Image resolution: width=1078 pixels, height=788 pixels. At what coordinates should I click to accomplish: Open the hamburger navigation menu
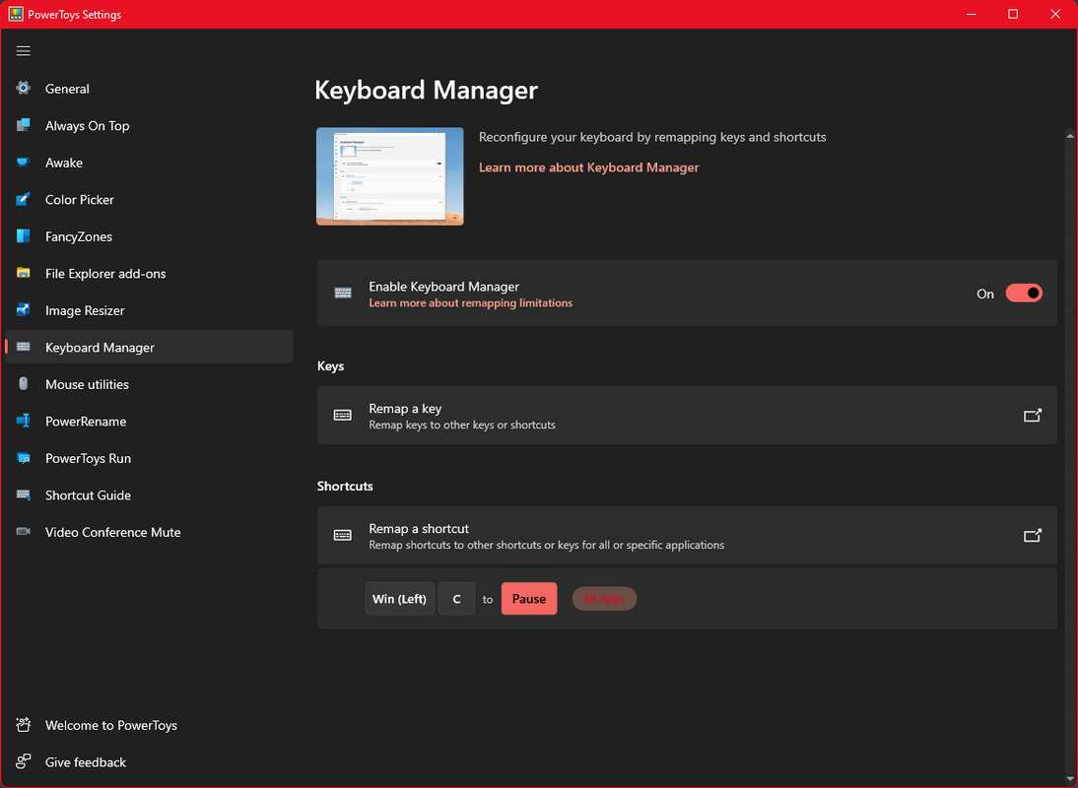(24, 51)
